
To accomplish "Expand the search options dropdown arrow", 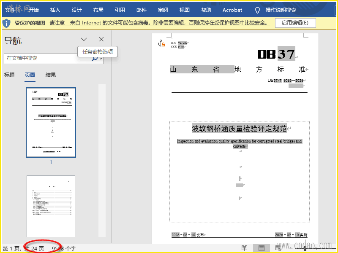I will tap(101, 59).
